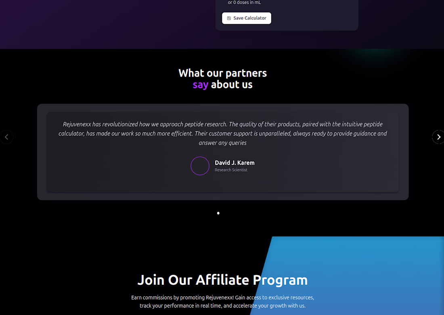Go to the previous testimonial arrow
This screenshot has width=444, height=315.
click(x=6, y=137)
